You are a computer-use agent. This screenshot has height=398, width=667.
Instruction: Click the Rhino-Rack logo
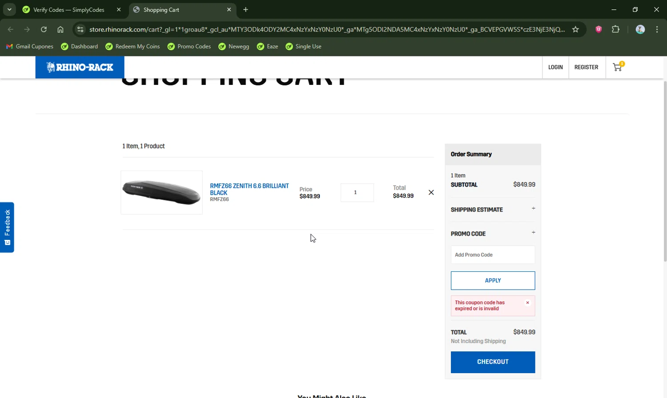(x=80, y=67)
